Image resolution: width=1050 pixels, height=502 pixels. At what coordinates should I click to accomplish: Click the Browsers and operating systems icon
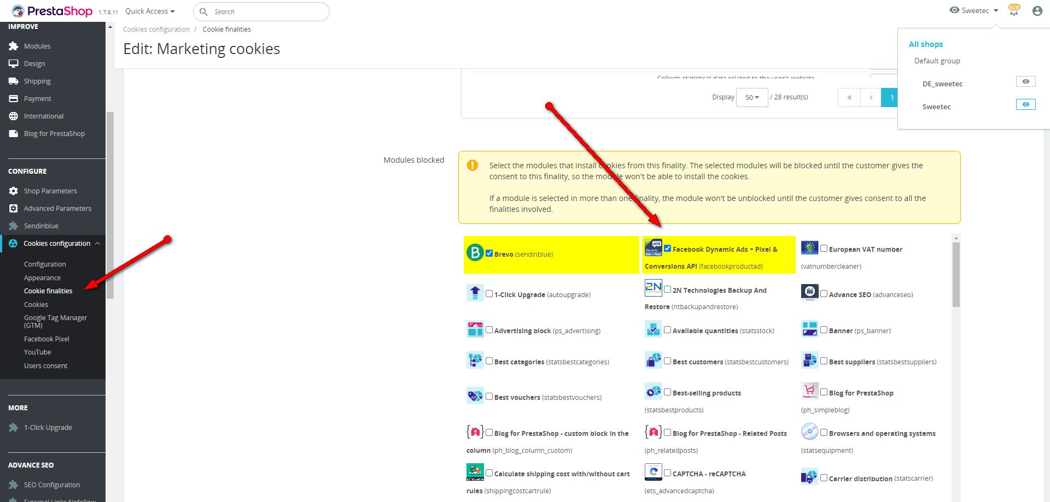[810, 432]
